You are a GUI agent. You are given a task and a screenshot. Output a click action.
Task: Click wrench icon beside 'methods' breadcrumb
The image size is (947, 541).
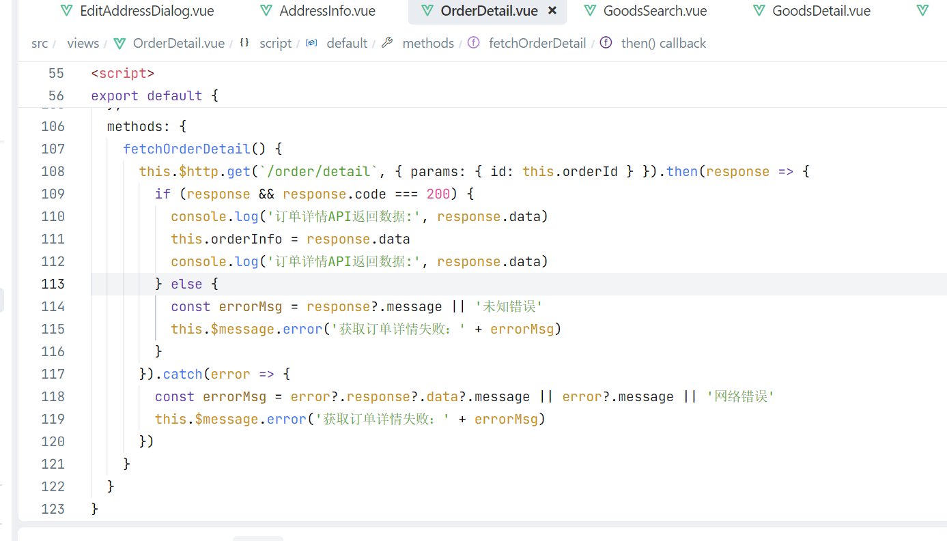[x=387, y=43]
